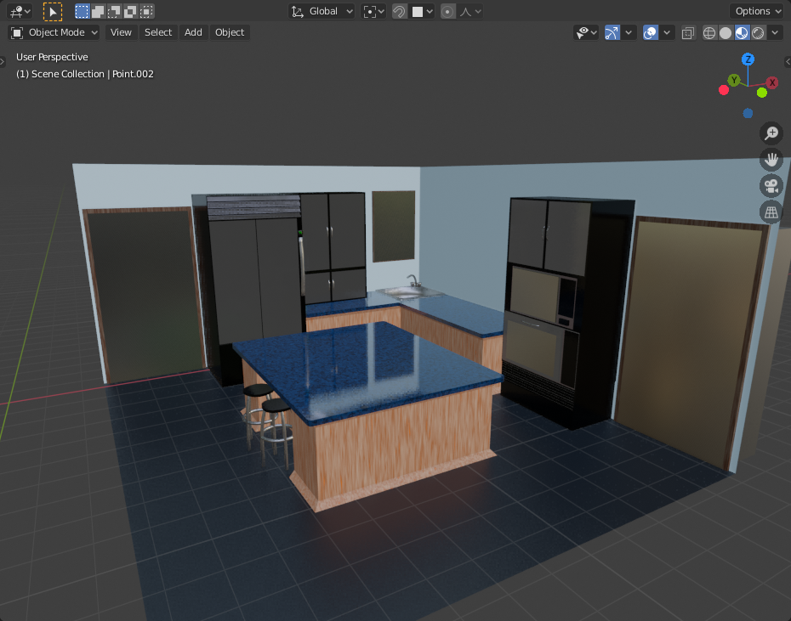Click the zoom view magnifier button
The width and height of the screenshot is (791, 621).
[771, 133]
